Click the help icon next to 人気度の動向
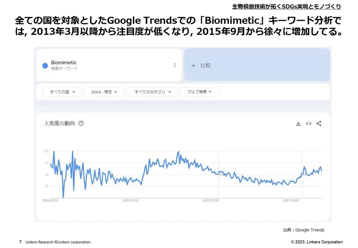Screen dimensions: 358x248 click(x=81, y=123)
